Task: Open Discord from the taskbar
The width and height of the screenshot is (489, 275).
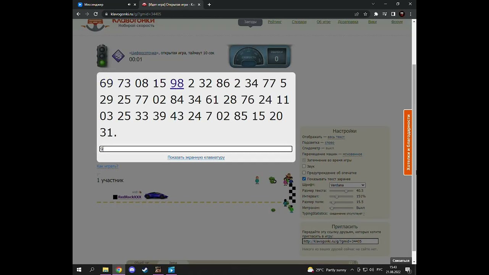Action: tap(132, 270)
